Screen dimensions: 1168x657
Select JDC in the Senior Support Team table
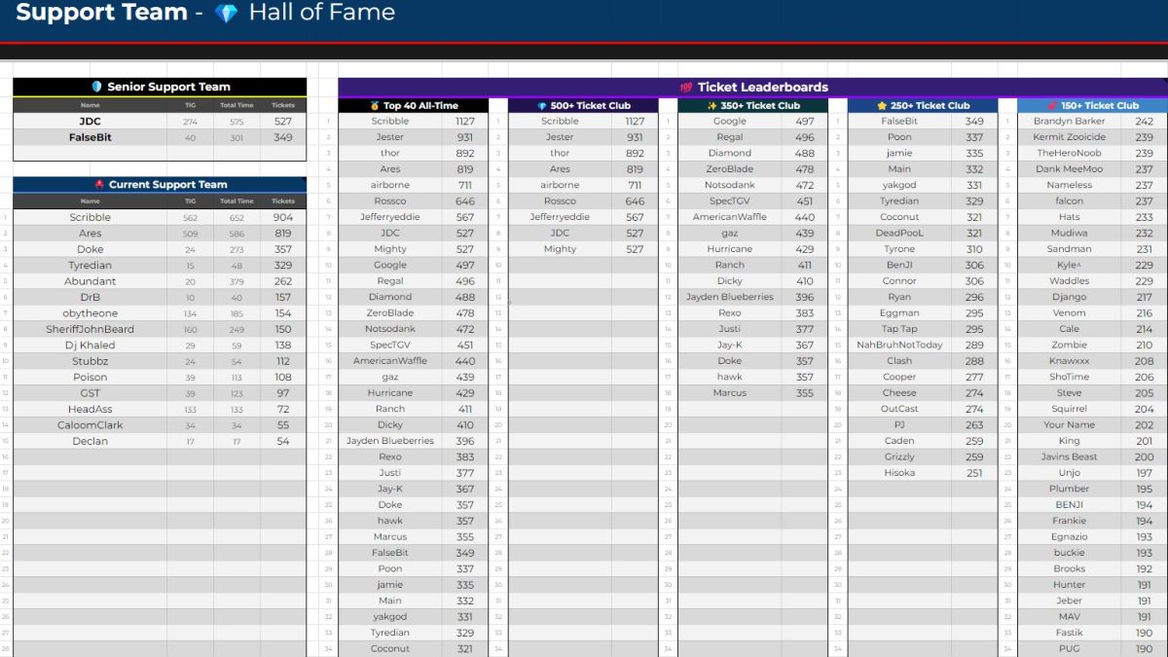(90, 122)
